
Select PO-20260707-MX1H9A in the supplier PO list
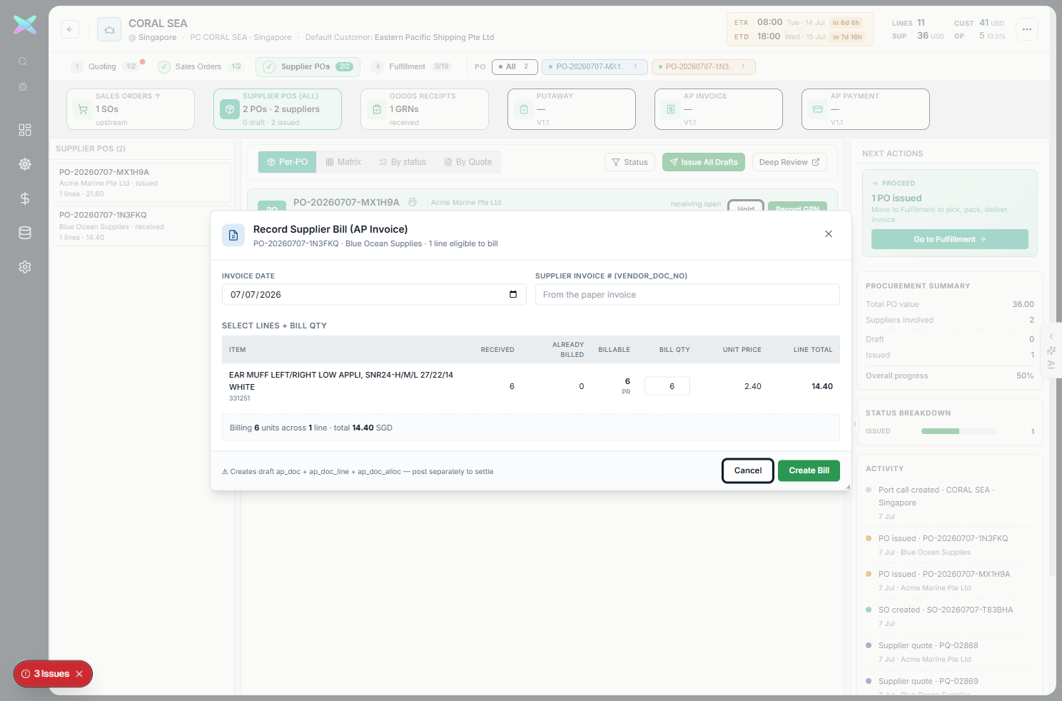pyautogui.click(x=142, y=183)
